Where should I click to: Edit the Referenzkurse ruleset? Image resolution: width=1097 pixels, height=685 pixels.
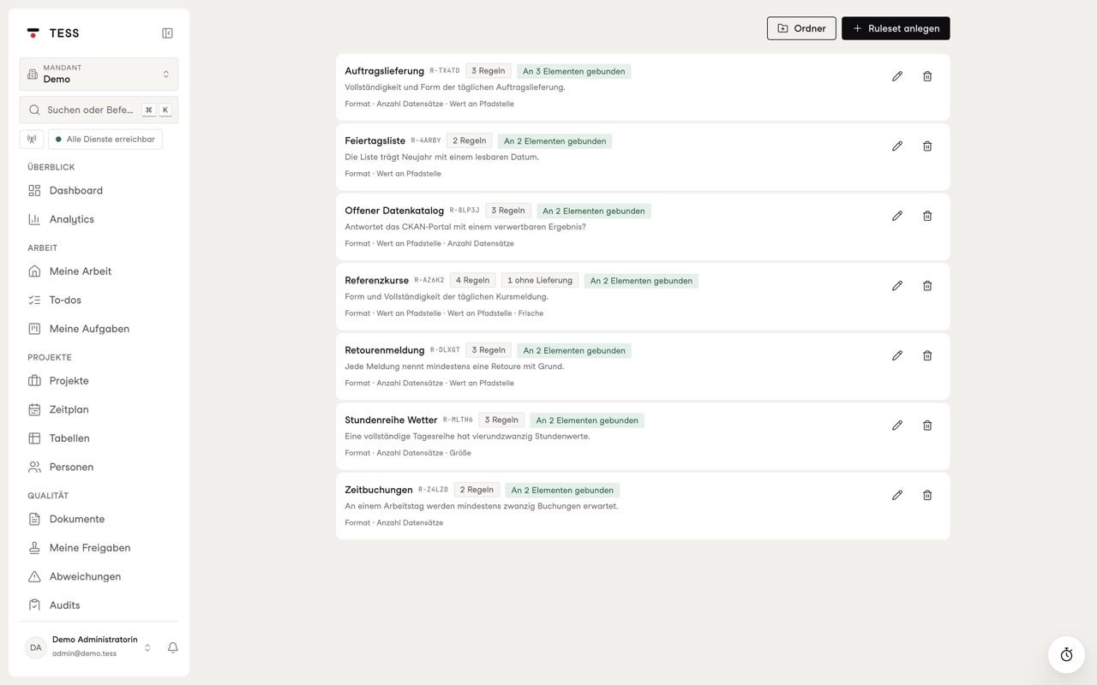(x=897, y=286)
